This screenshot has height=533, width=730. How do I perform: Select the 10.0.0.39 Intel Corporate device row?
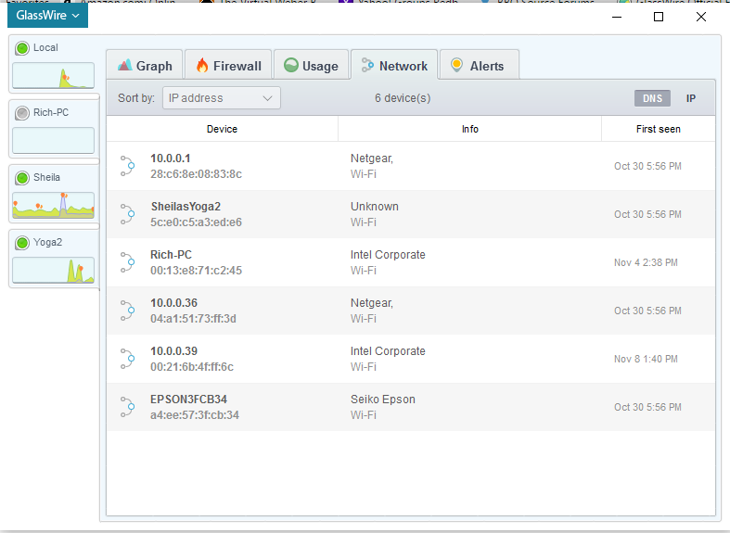(410, 359)
